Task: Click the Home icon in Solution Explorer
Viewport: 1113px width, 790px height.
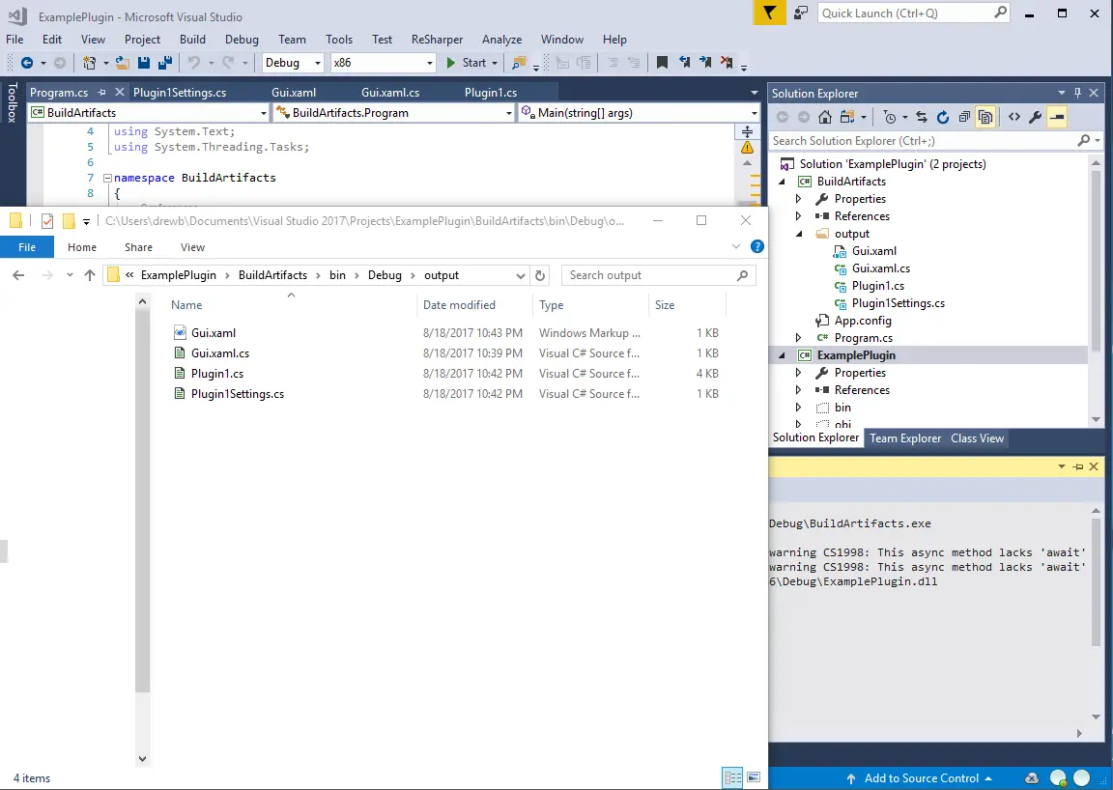Action: click(825, 117)
